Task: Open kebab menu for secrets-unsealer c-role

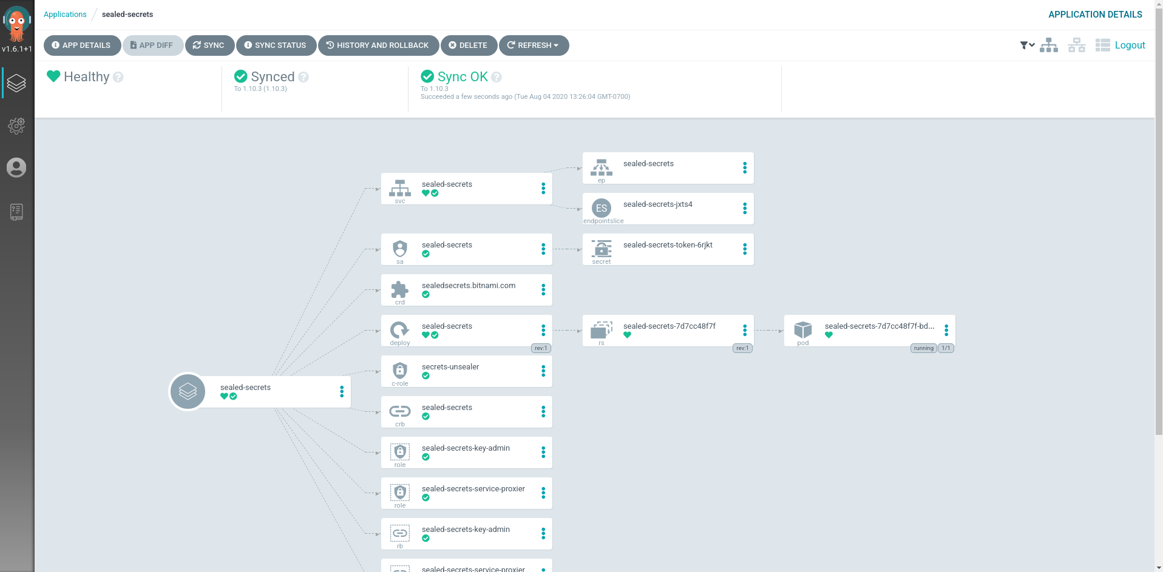Action: (543, 371)
